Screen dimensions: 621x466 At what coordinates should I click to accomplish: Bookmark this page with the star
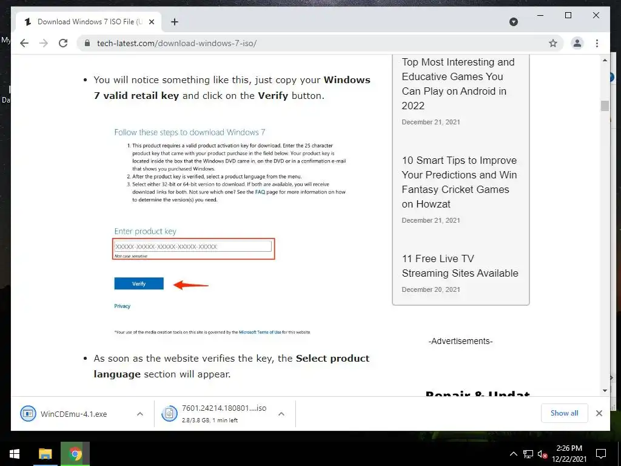coord(553,43)
